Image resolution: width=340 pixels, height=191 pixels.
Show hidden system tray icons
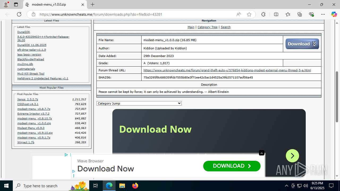point(286,186)
